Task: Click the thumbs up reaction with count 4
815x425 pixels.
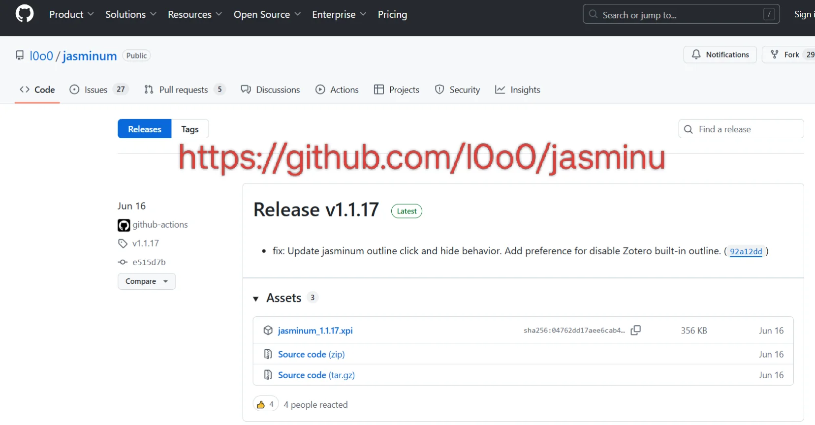Action: [x=266, y=404]
